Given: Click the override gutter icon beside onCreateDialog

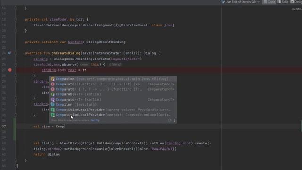Looking at the screenshot, I should (9, 53).
